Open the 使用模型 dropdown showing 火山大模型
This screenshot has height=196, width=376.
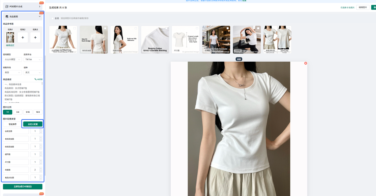pos(12,59)
